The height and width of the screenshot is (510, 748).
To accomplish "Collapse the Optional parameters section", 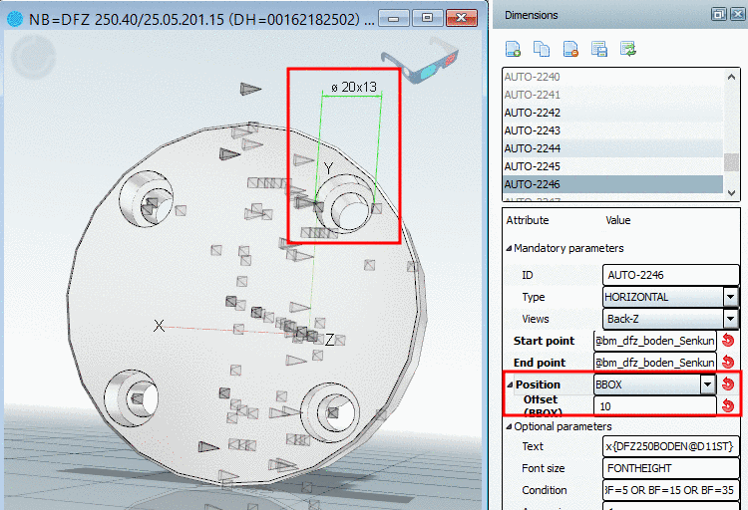I will [509, 426].
